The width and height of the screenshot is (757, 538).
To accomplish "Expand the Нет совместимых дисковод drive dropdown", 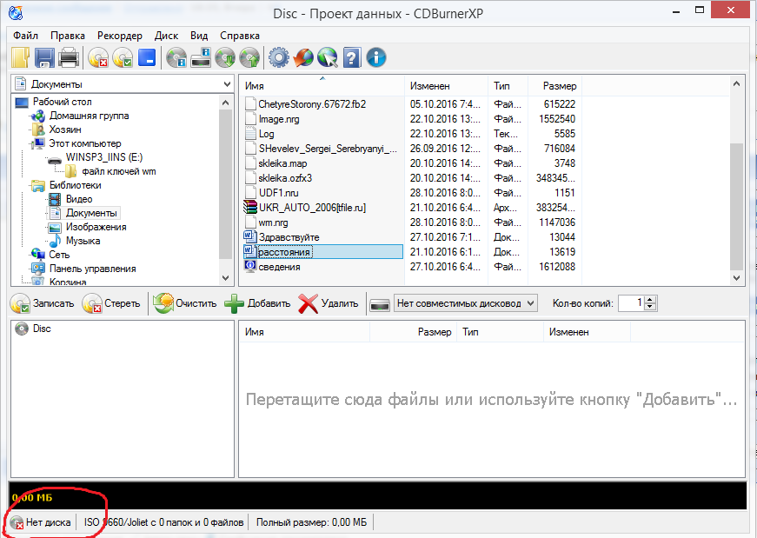I will [531, 303].
